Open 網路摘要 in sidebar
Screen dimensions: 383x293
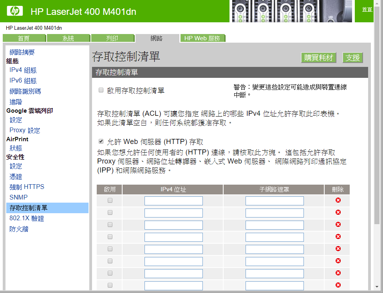[x=22, y=52]
